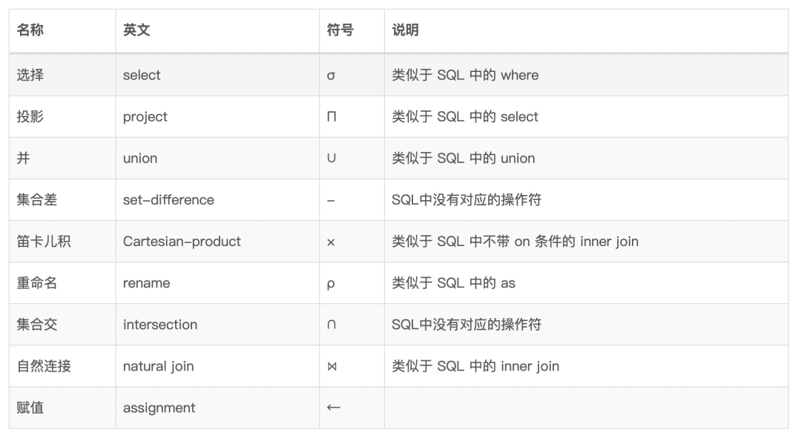Screen dimensions: 801x441
Task: Click the ρ rename symbol
Action: coord(331,284)
